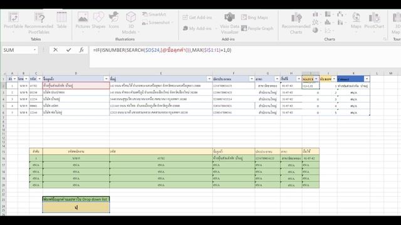Open Recommended Charts
The height and width of the screenshot is (225, 401).
click(296, 23)
